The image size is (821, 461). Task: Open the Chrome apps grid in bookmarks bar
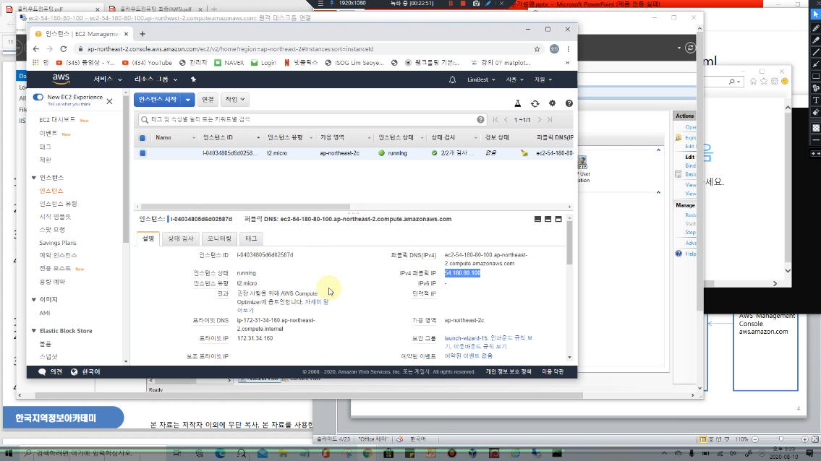tap(35, 63)
